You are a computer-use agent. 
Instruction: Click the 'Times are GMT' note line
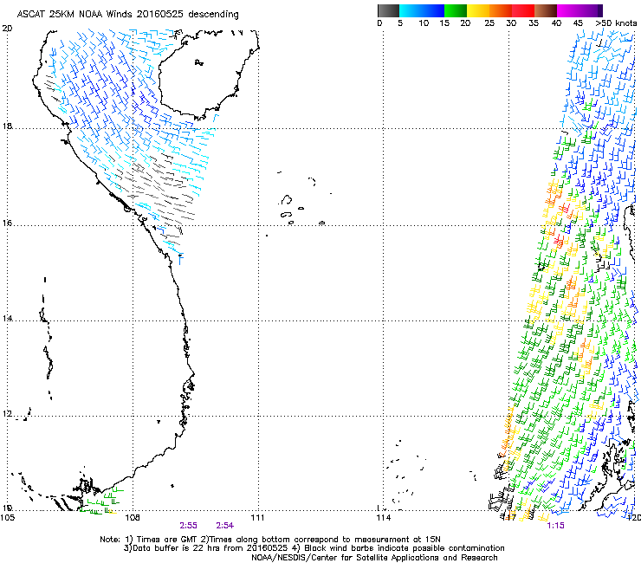270,540
